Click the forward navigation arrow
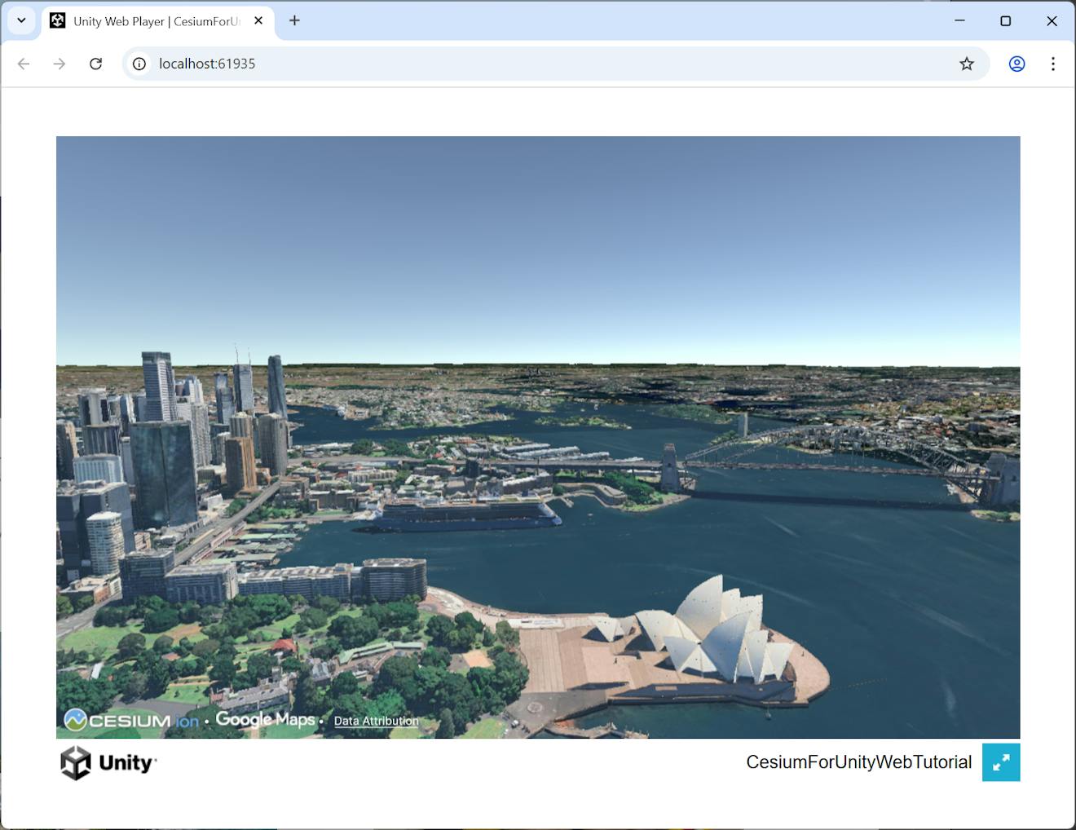Viewport: 1076px width, 830px height. click(59, 63)
